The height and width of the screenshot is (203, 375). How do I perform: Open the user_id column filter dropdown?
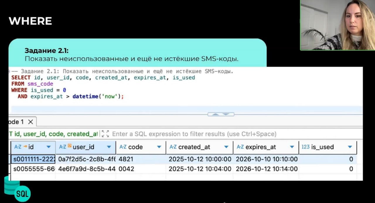pos(109,147)
